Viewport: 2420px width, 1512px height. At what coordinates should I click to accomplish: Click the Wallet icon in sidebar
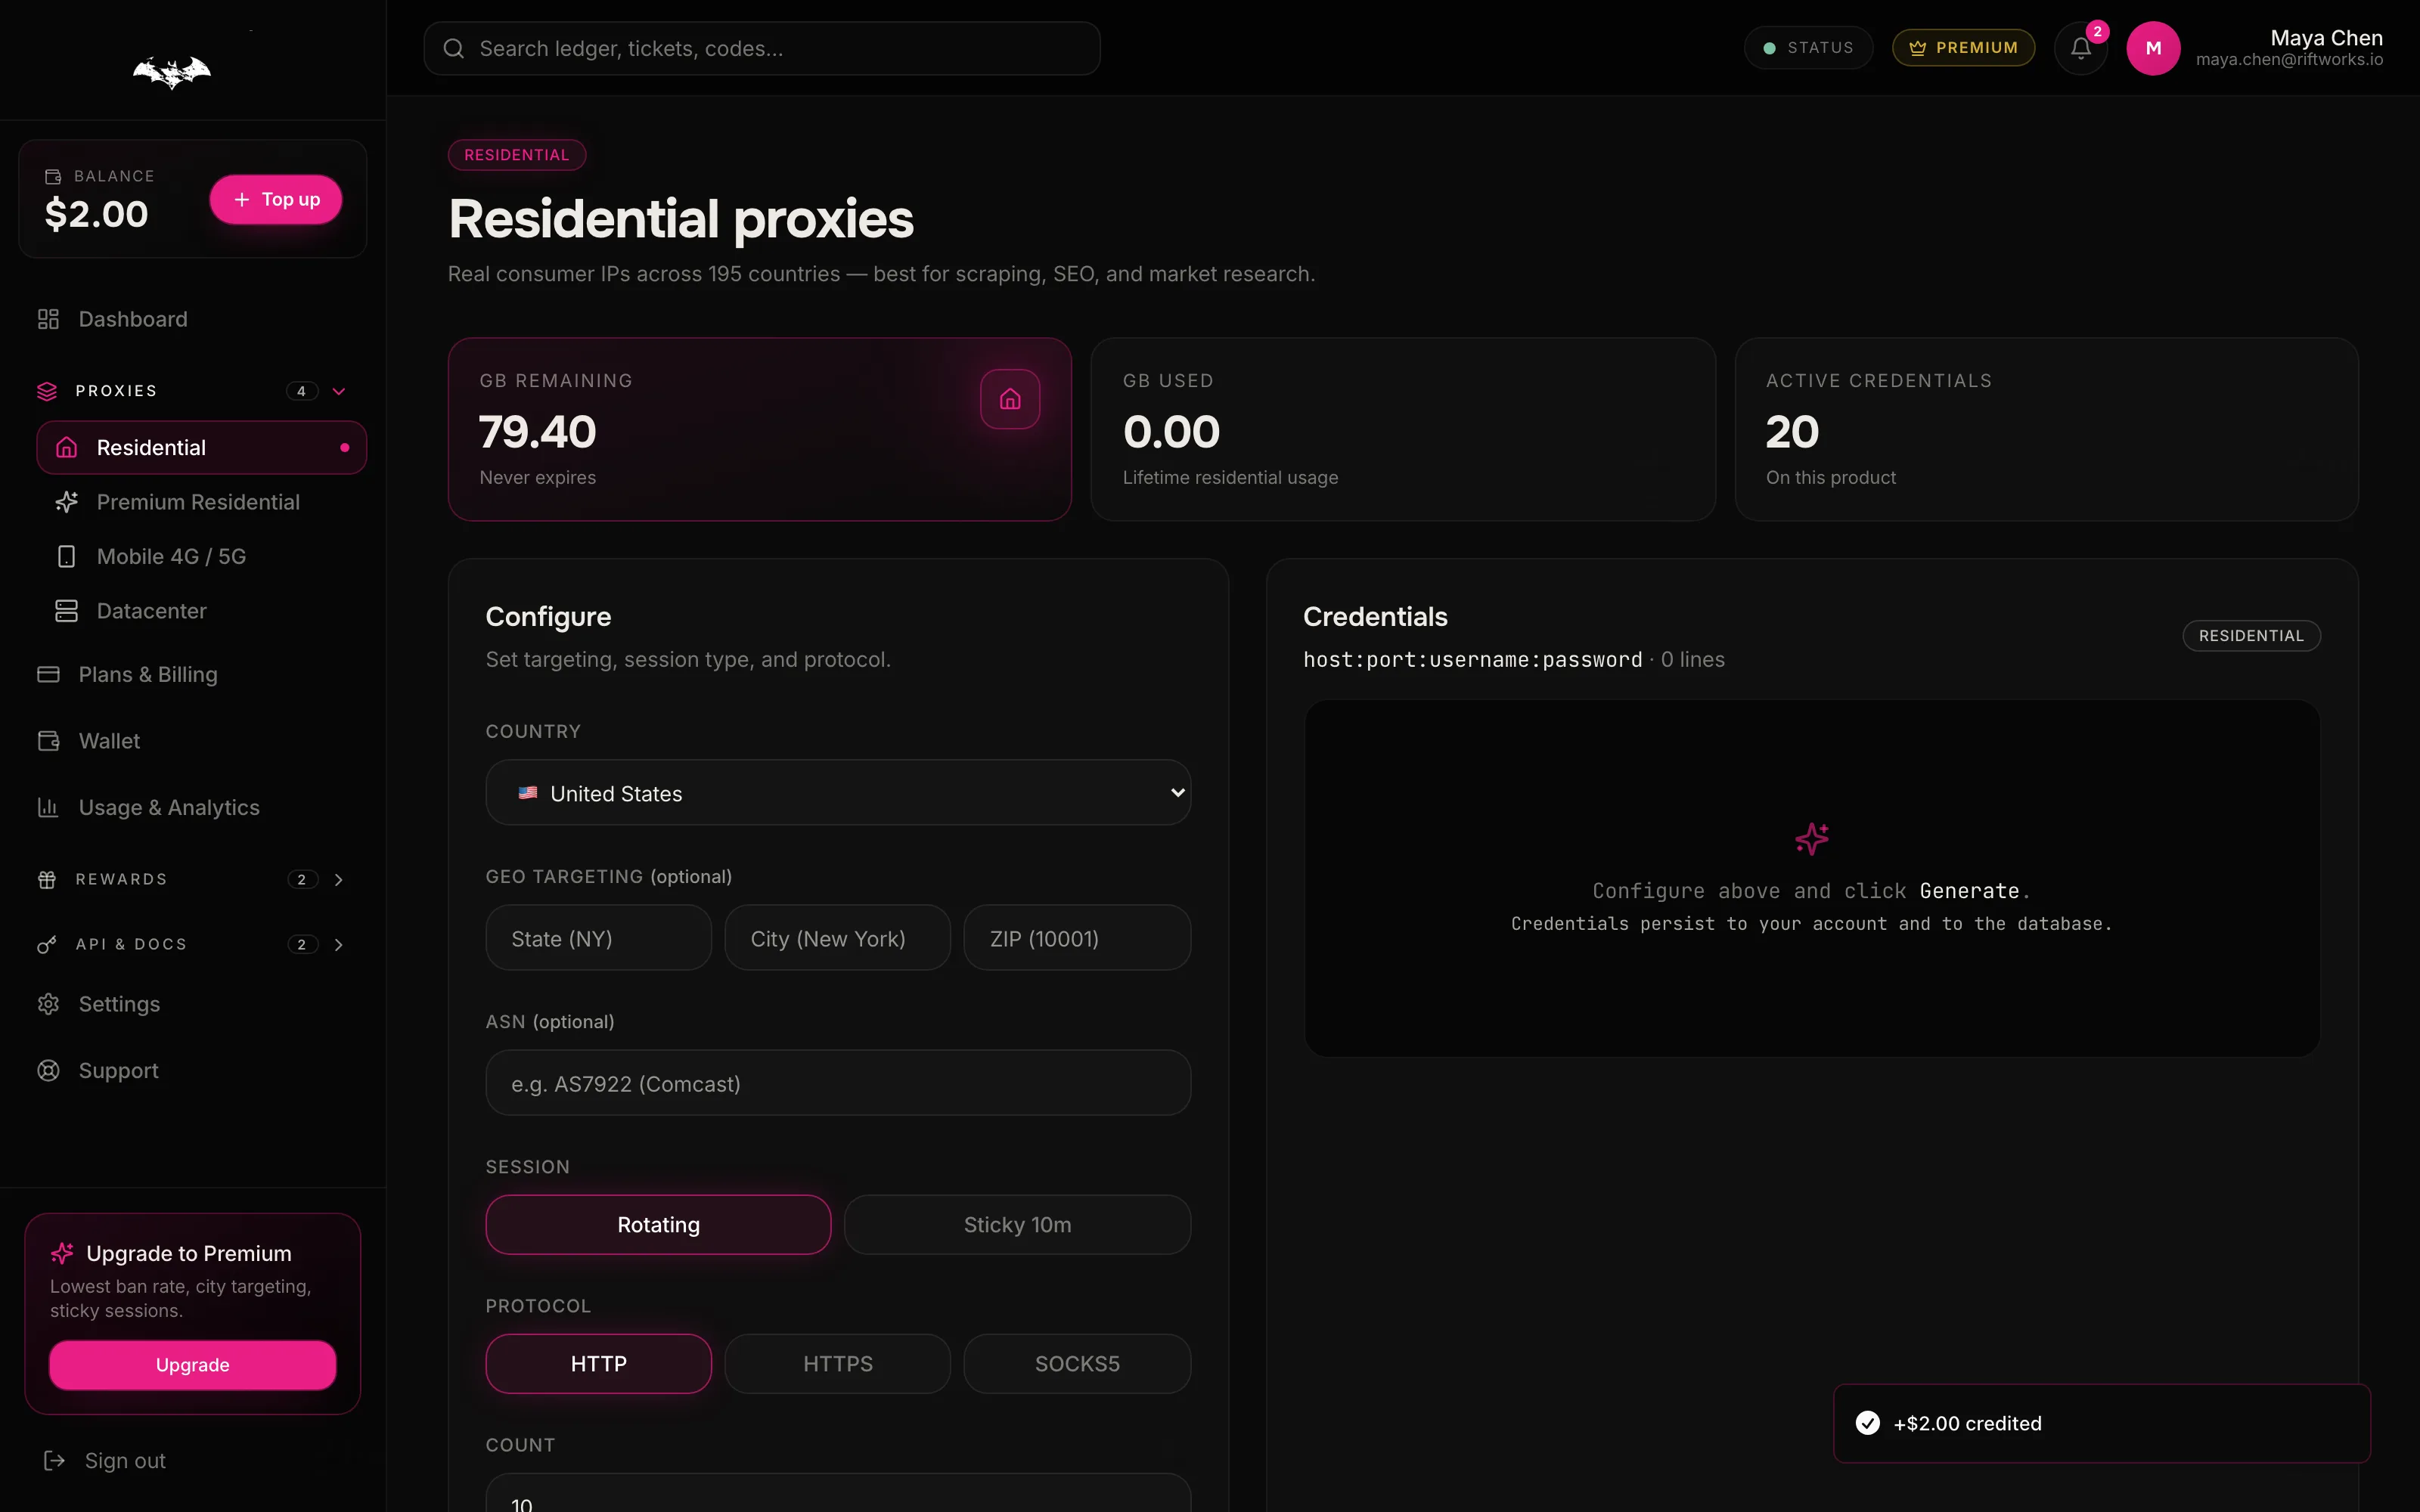(x=48, y=741)
